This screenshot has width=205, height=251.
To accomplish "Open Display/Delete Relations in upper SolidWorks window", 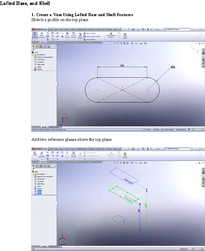I will click(111, 36).
